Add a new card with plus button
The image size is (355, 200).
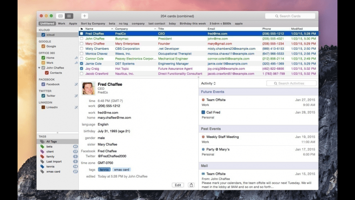(84, 16)
